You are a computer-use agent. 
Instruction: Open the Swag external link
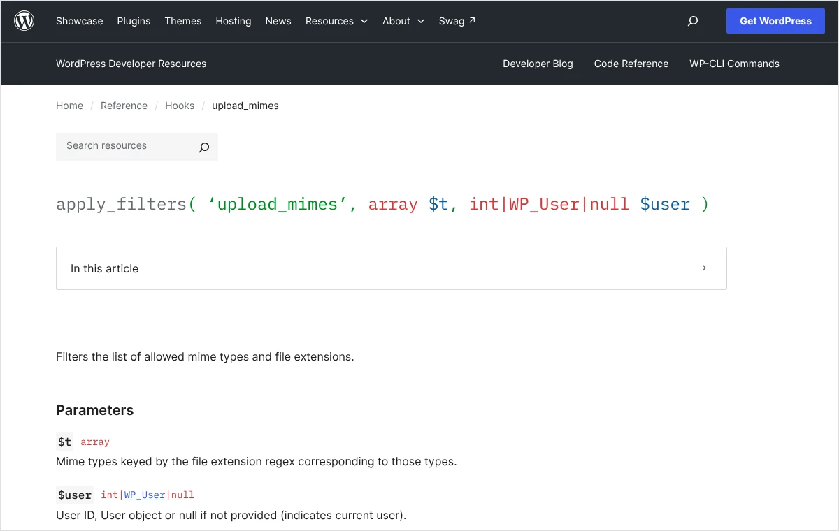coord(457,21)
